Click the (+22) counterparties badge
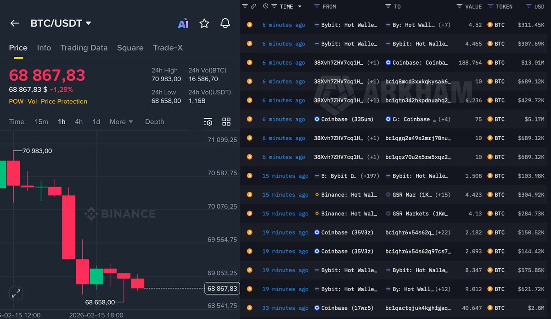551x319 pixels. pos(443,232)
